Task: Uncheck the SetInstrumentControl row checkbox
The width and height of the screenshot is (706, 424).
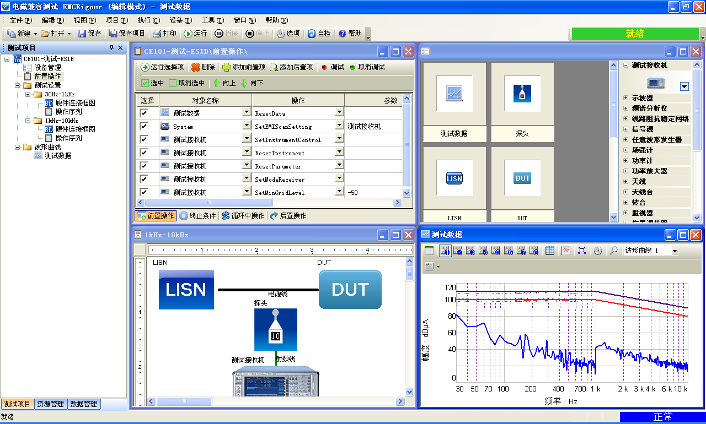Action: [x=144, y=139]
